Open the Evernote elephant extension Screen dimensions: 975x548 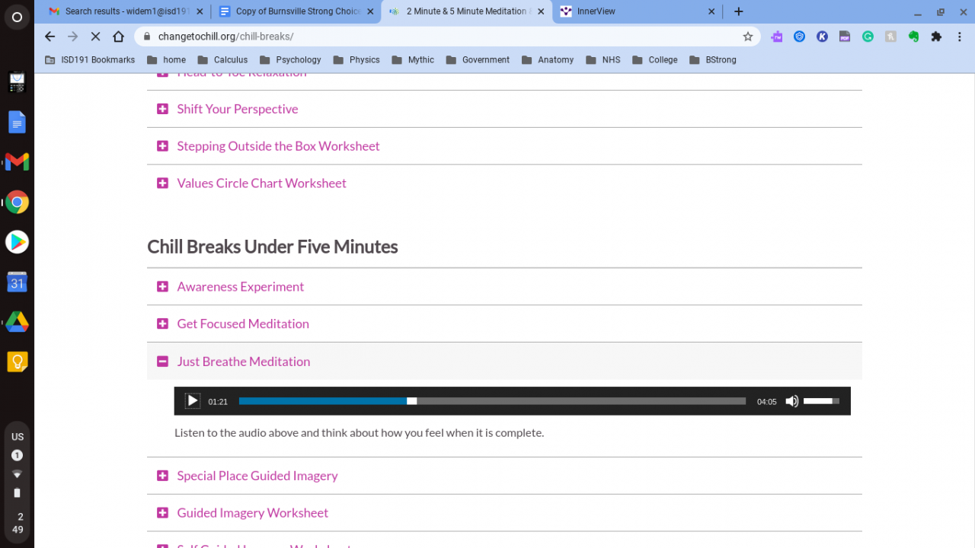pos(913,37)
